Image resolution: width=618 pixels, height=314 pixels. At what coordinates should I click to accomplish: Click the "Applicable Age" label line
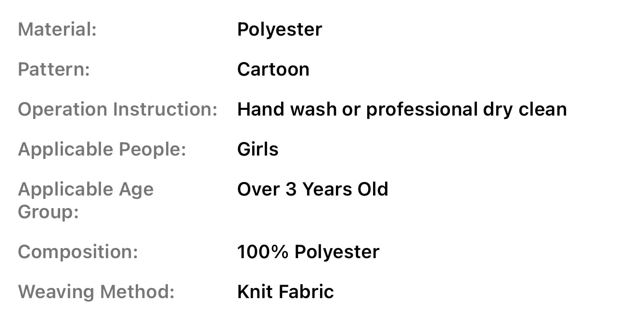[86, 189]
